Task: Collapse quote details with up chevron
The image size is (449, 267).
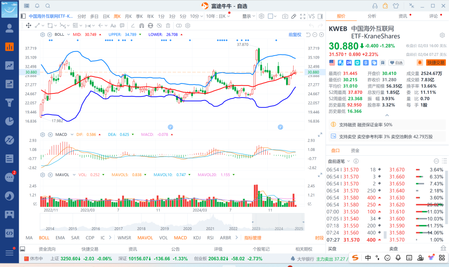Action: coord(387,115)
